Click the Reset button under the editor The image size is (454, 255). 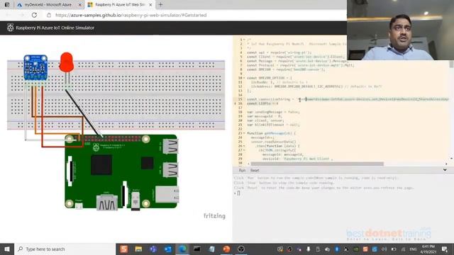point(255,170)
